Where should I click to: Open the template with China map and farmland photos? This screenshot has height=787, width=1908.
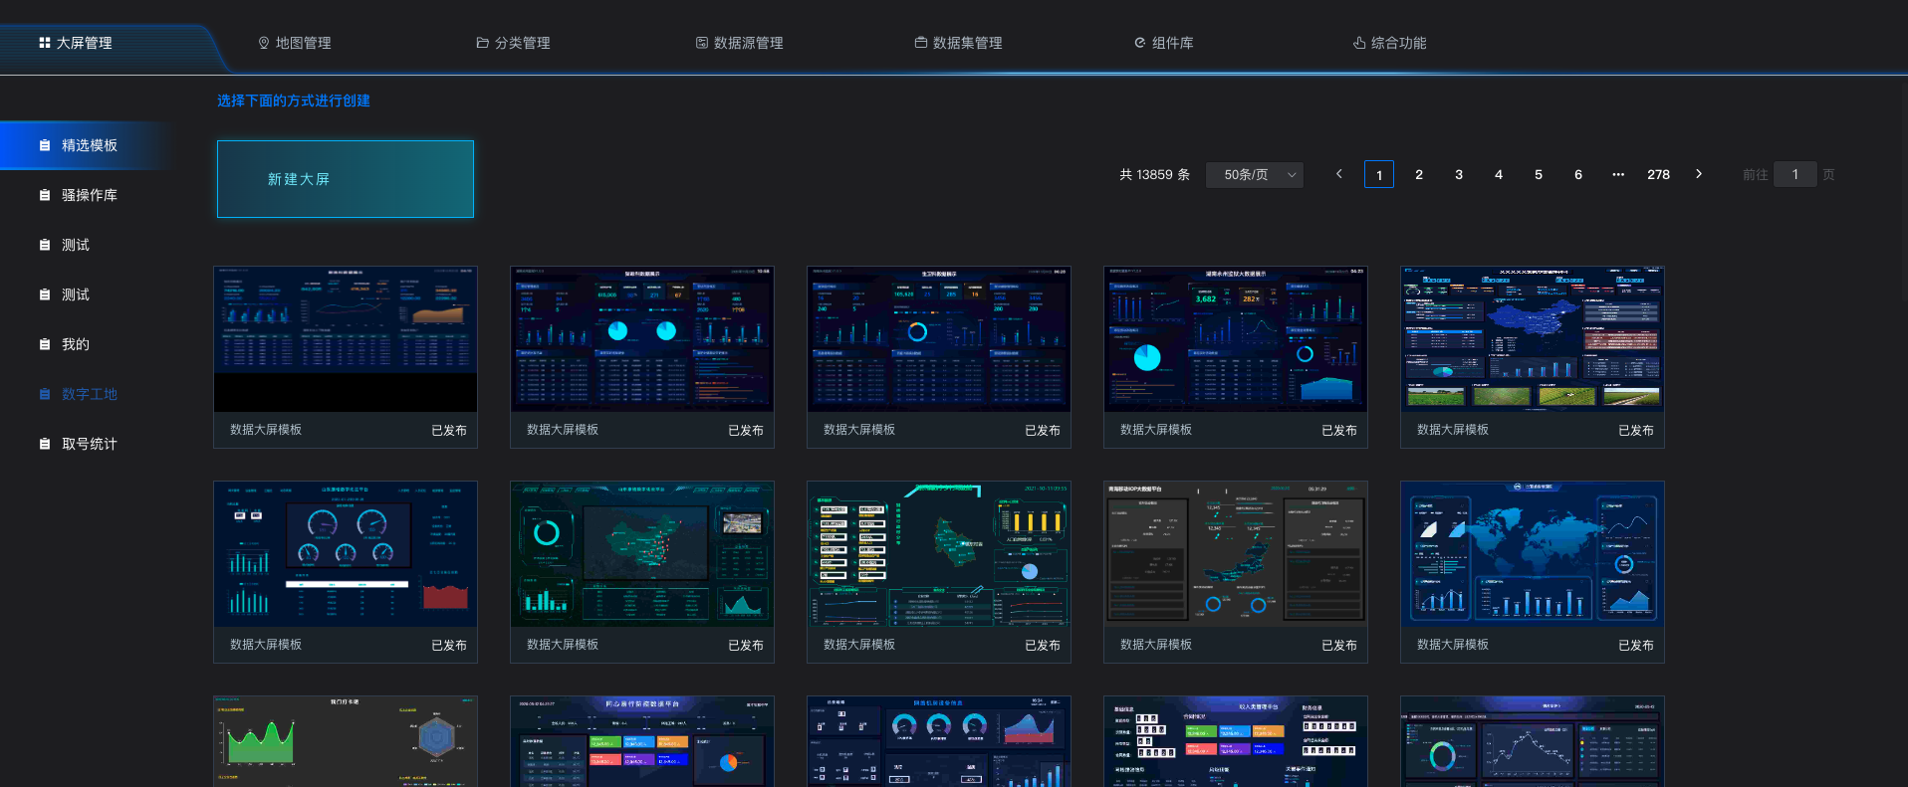pos(1533,339)
